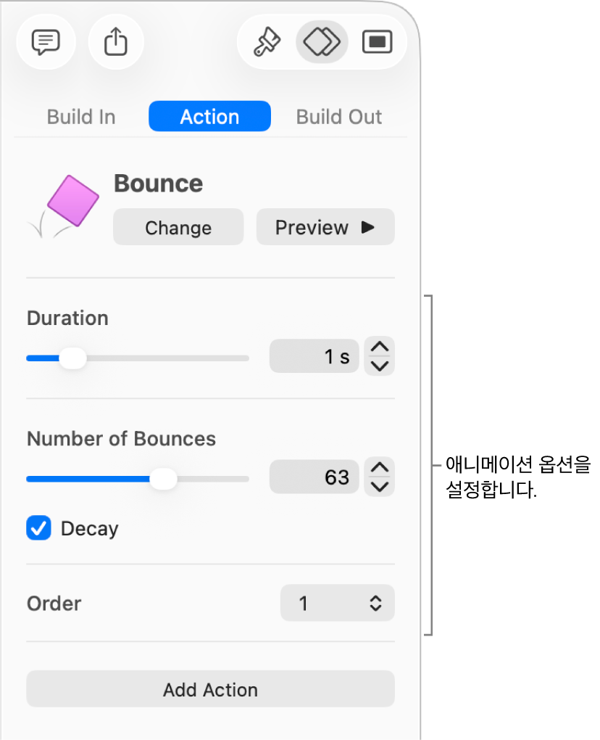Click the Duration value field
This screenshot has width=600, height=740.
[x=314, y=357]
